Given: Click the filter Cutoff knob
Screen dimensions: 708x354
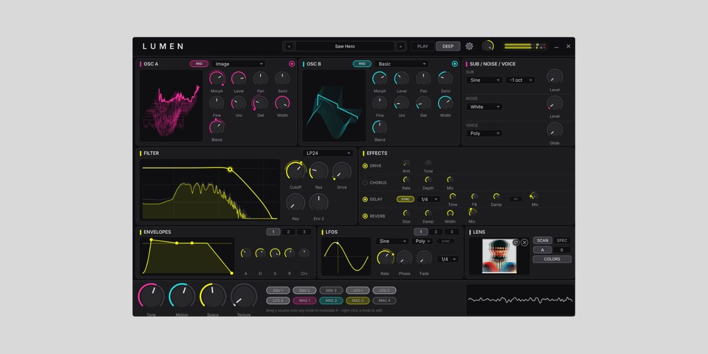Looking at the screenshot, I should [x=295, y=171].
